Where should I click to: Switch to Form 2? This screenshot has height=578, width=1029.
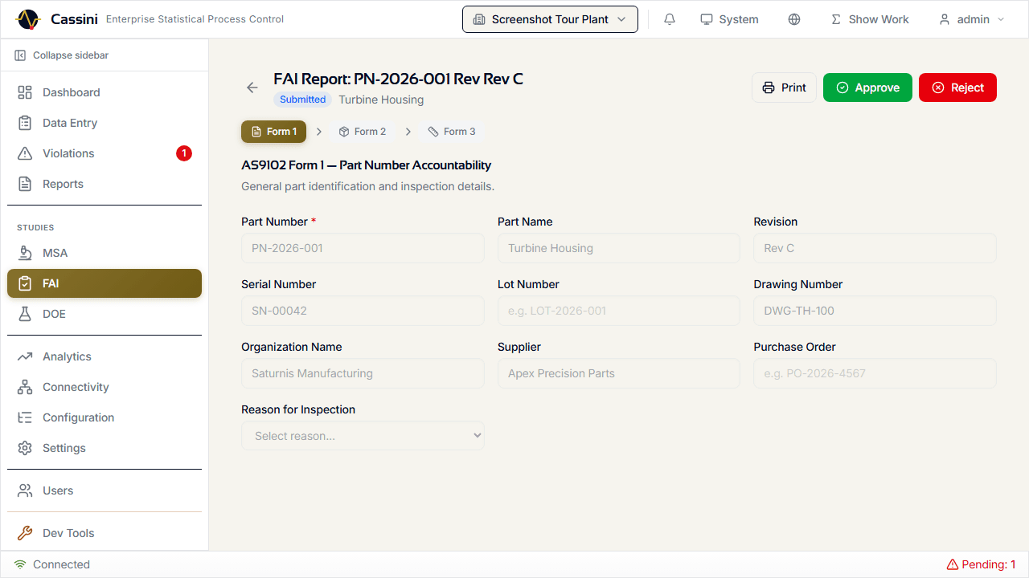tap(363, 131)
